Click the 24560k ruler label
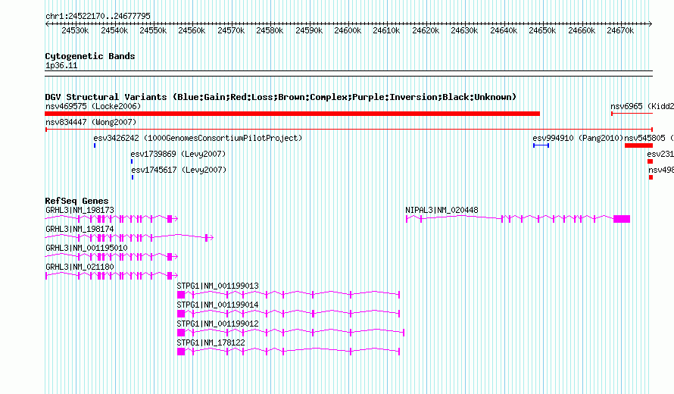This screenshot has width=674, height=394. coord(192,30)
